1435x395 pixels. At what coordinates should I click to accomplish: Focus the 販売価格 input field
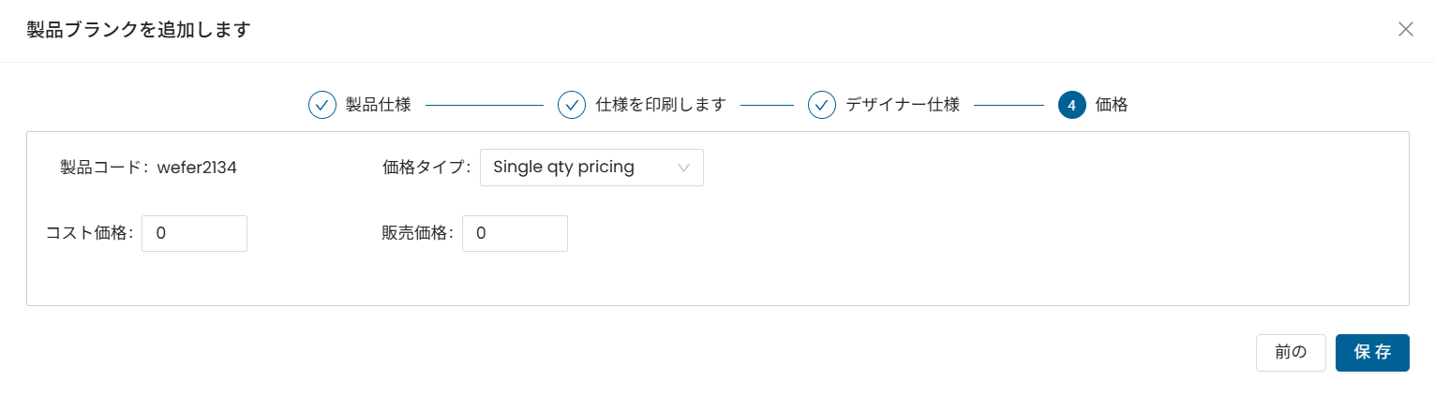pyautogui.click(x=515, y=233)
